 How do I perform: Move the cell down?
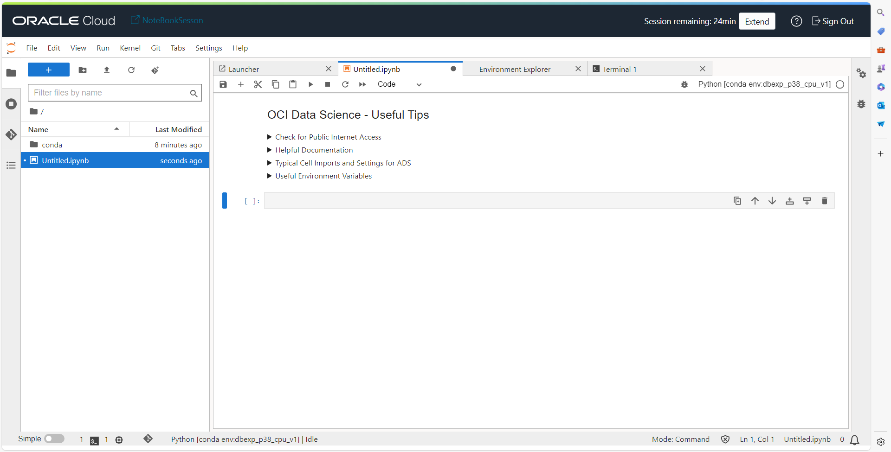(772, 201)
